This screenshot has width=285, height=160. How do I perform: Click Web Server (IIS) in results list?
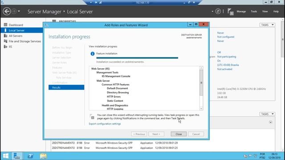100,68
